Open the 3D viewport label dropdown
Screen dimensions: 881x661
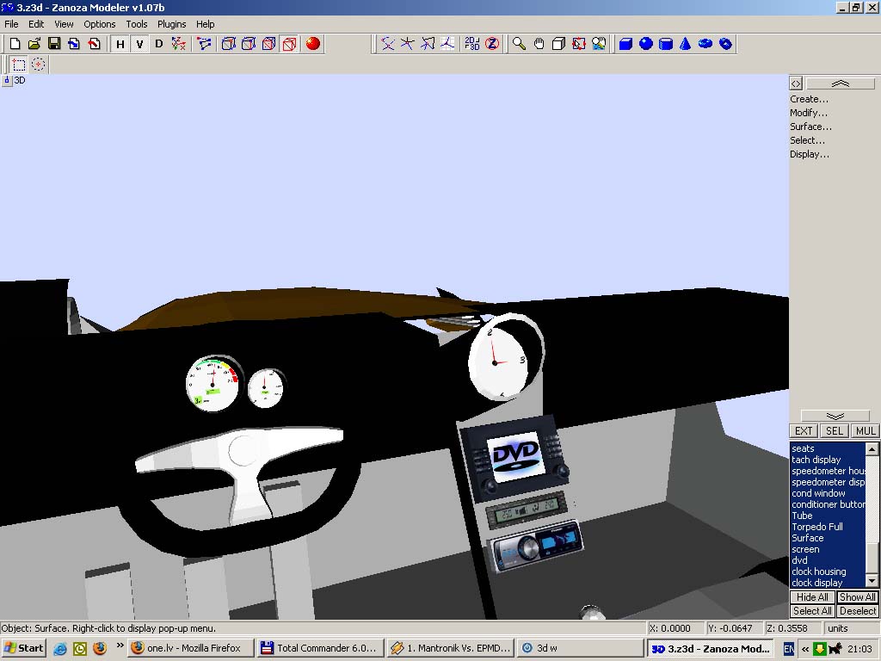(x=7, y=80)
